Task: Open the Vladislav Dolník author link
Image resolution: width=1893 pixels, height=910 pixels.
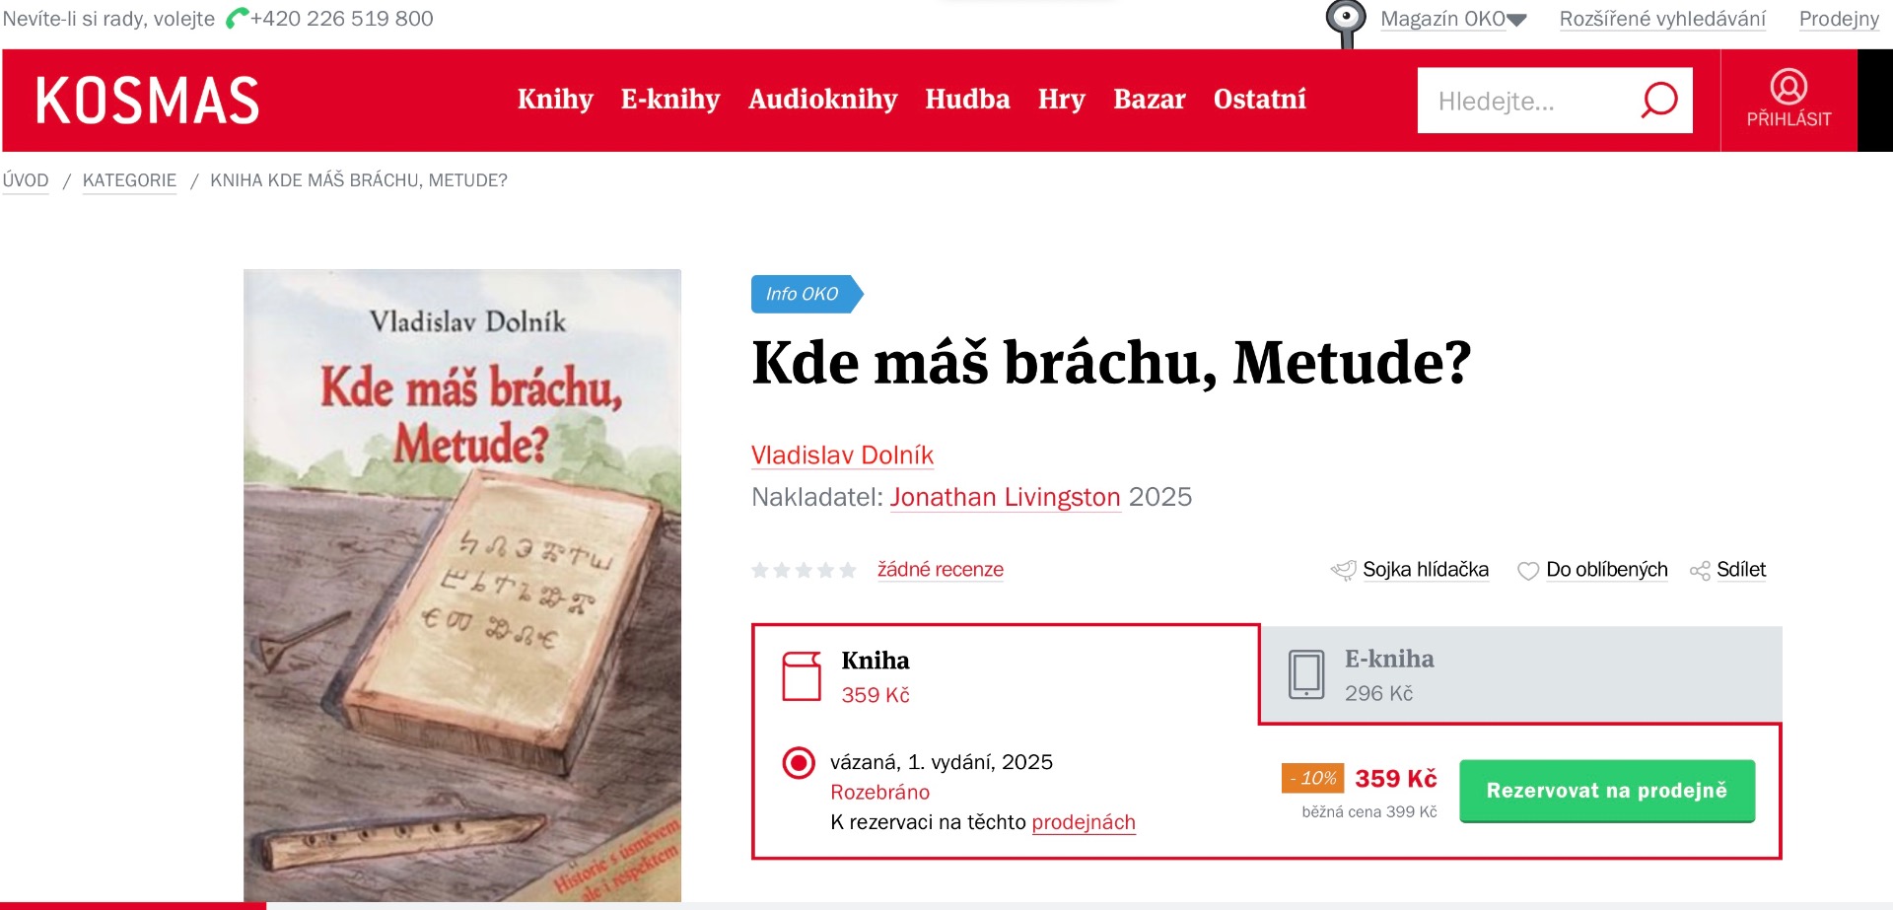Action: [x=842, y=455]
